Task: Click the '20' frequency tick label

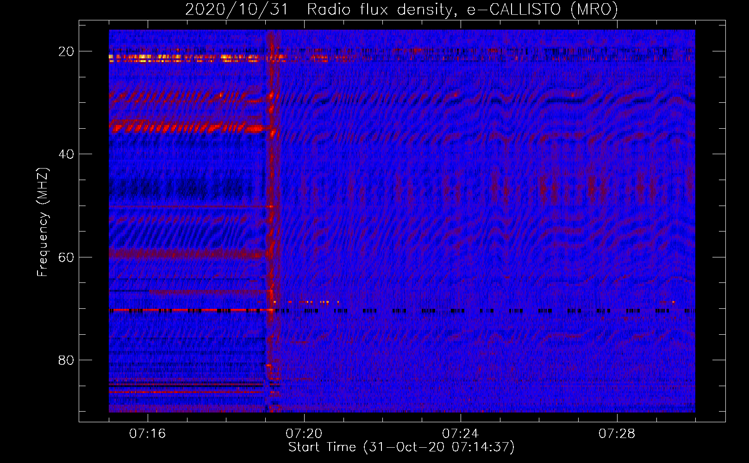Action: click(66, 51)
